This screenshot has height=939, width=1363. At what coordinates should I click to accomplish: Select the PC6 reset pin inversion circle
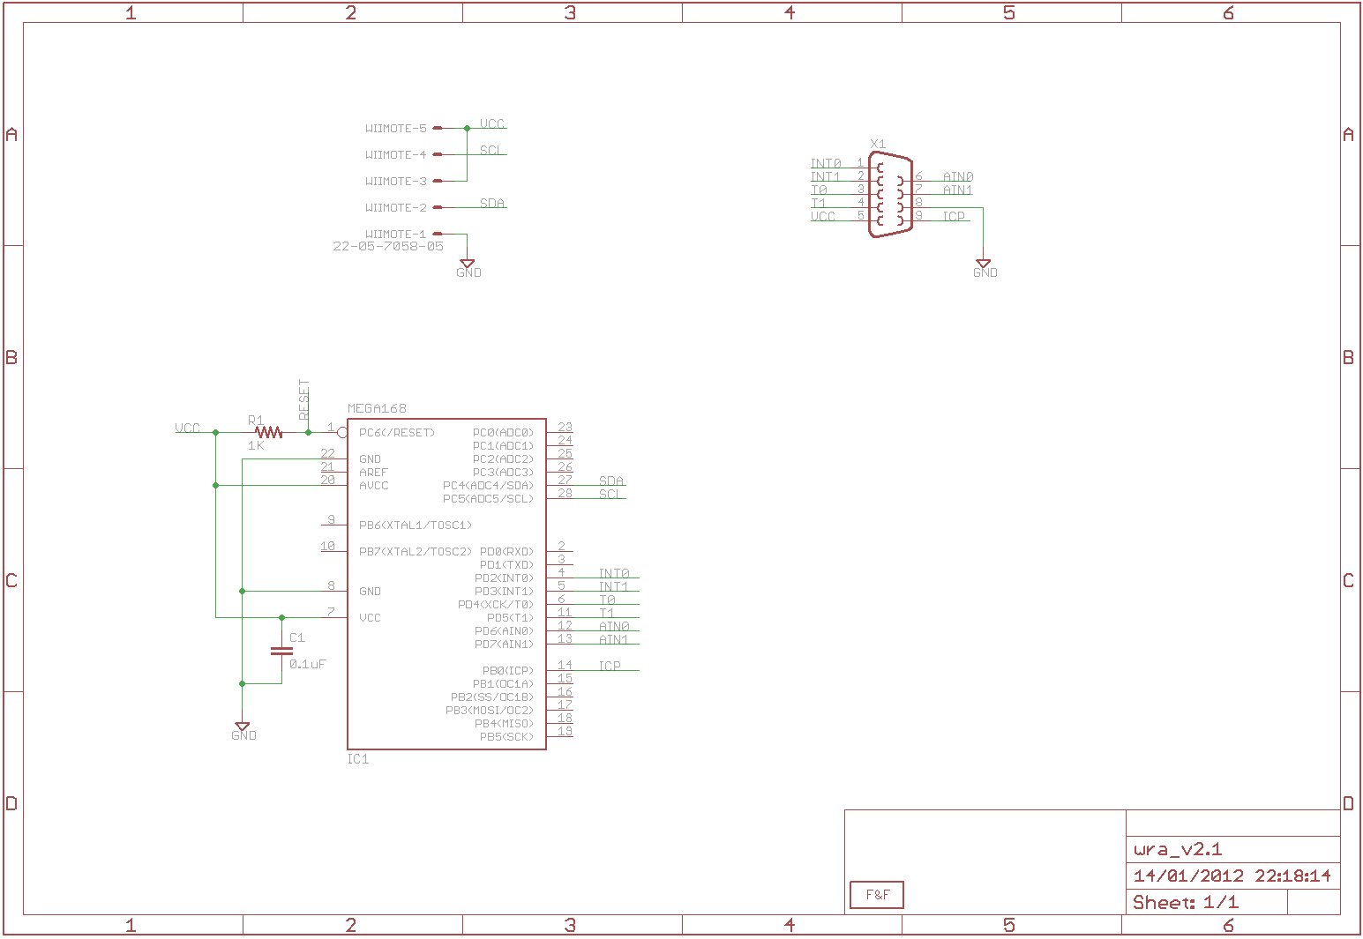pos(342,432)
